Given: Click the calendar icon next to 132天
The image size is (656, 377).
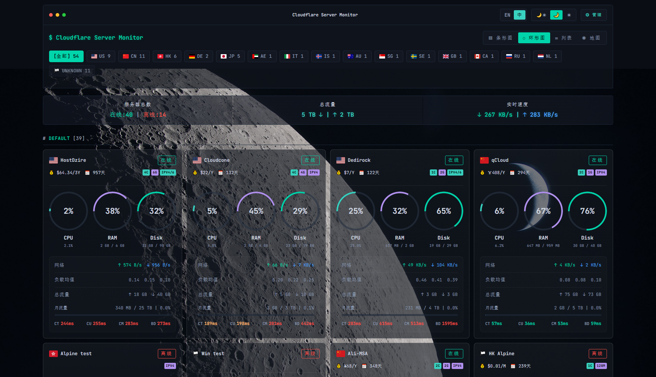Looking at the screenshot, I should pos(220,173).
